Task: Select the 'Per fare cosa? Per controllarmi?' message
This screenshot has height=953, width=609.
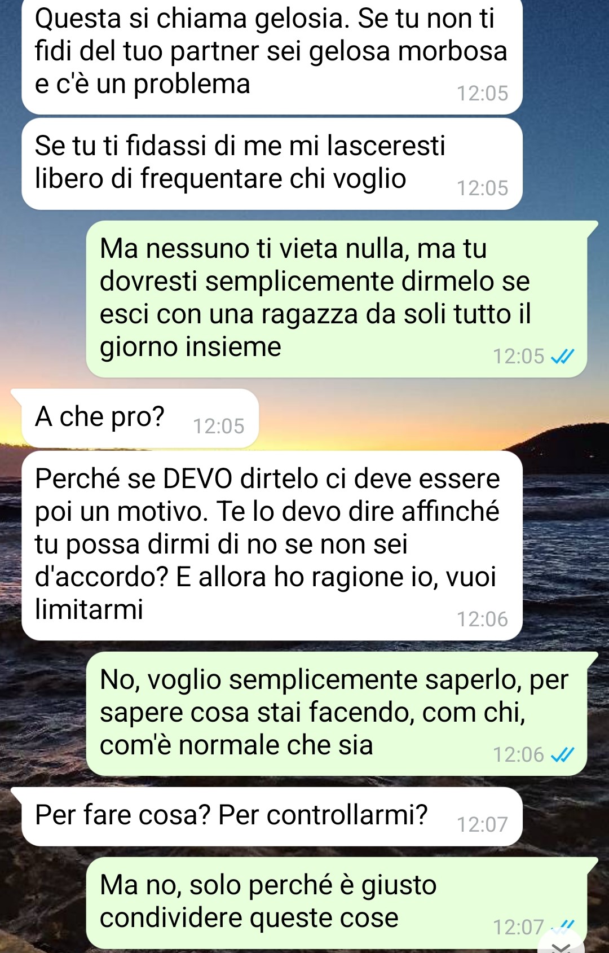Action: [267, 816]
